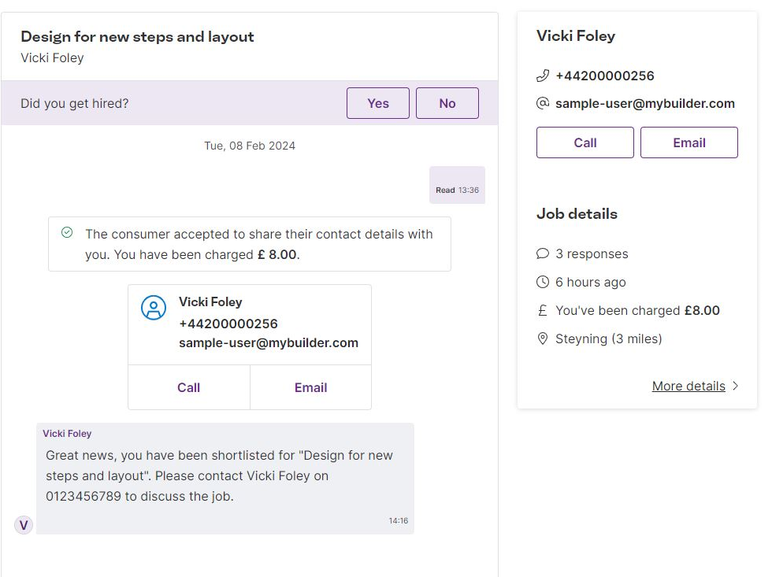Click Email in the right sidebar
The width and height of the screenshot is (772, 577).
(689, 142)
